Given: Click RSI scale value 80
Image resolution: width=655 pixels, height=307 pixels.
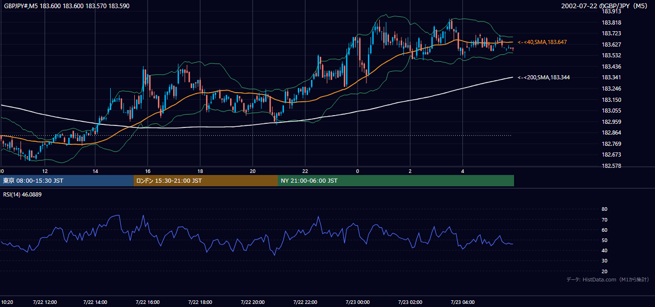Looking at the screenshot, I should click(604, 209).
